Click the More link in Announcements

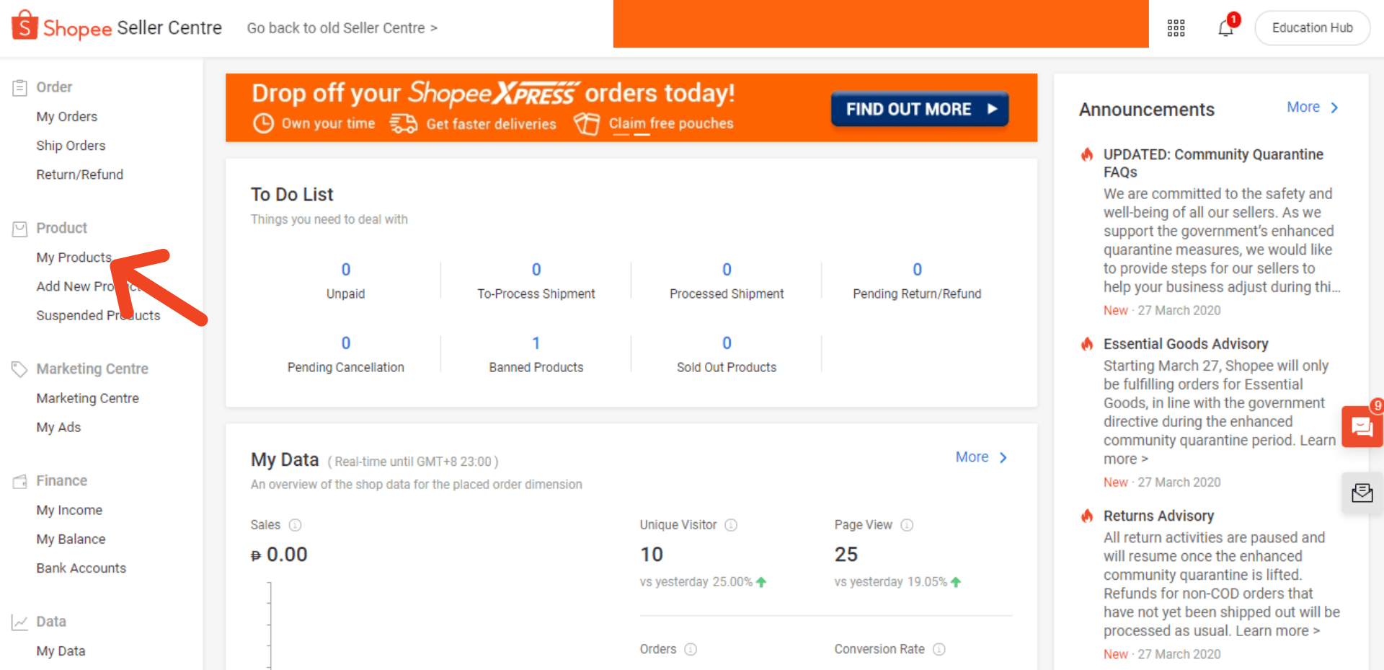1303,107
